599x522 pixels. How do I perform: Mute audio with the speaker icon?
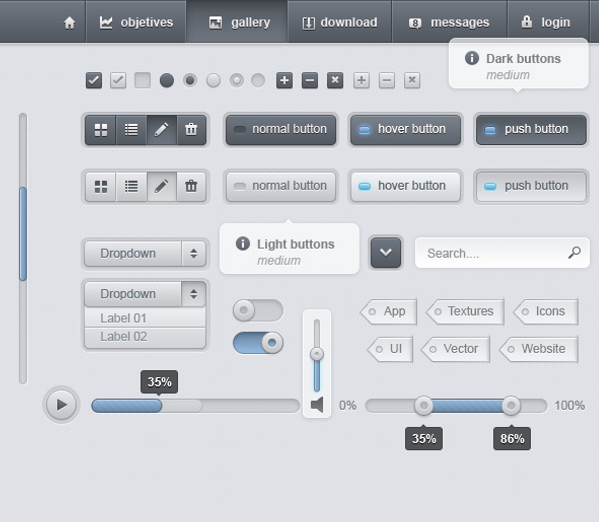click(x=317, y=405)
